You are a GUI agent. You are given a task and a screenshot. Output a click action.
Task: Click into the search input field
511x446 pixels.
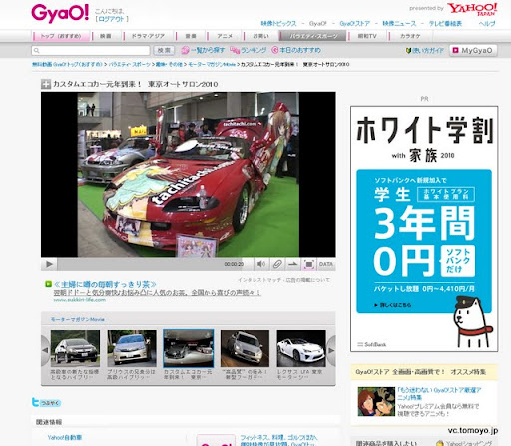click(x=91, y=50)
